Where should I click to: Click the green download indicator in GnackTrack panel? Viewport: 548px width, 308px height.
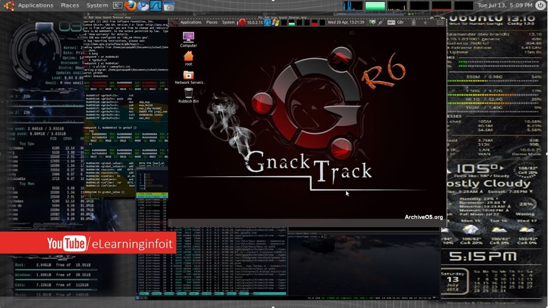coord(372,22)
